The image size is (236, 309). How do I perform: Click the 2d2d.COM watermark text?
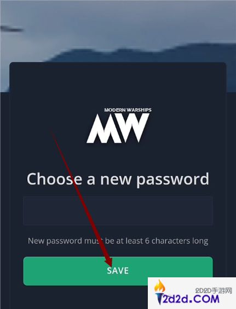(x=191, y=299)
